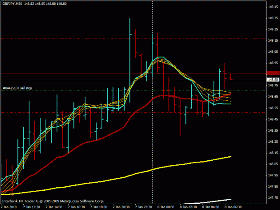Select the red dash-dot line near 148.50
Image resolution: width=280 pixels, height=210 pixels.
[134, 112]
